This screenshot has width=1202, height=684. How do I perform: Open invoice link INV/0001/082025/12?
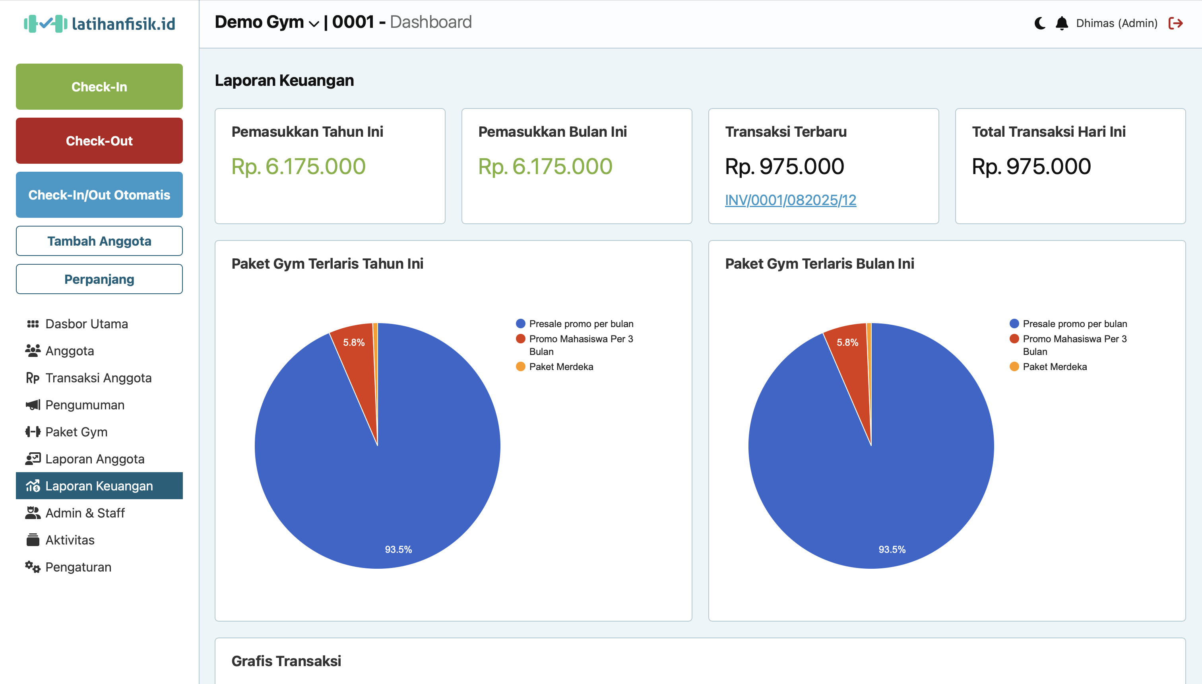coord(790,200)
